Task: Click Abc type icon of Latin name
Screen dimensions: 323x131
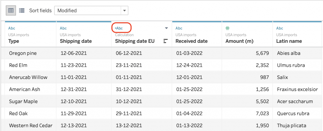Action: pyautogui.click(x=279, y=28)
